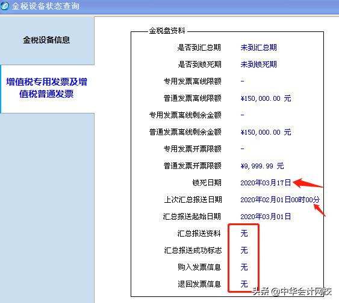The image size is (339, 303).
Task: Open the 金税设备信息 tab
Action: click(46, 40)
